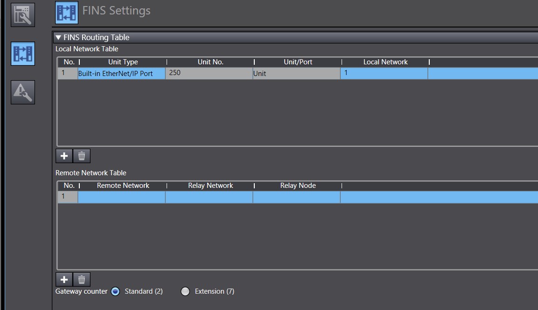Open the warning and wrench sidebar icon
Screen dimensions: 538x310
23,92
